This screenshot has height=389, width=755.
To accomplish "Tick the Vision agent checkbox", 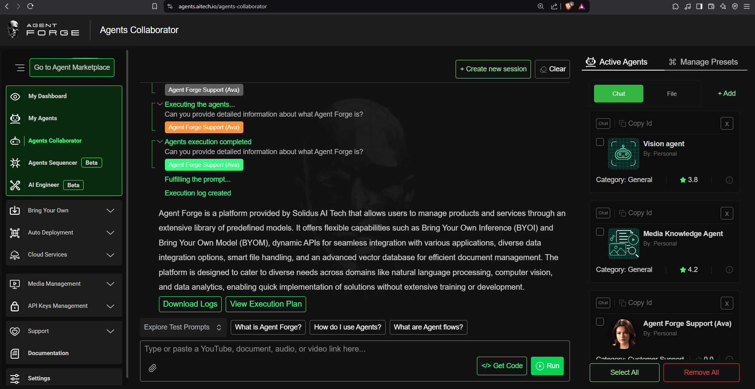I will tap(600, 142).
